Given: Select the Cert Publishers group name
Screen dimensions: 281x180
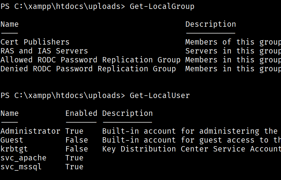Looking at the screenshot, I should 35,42.
